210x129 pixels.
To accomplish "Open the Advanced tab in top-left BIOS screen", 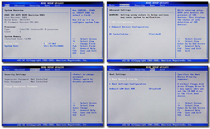I will 19,6.
